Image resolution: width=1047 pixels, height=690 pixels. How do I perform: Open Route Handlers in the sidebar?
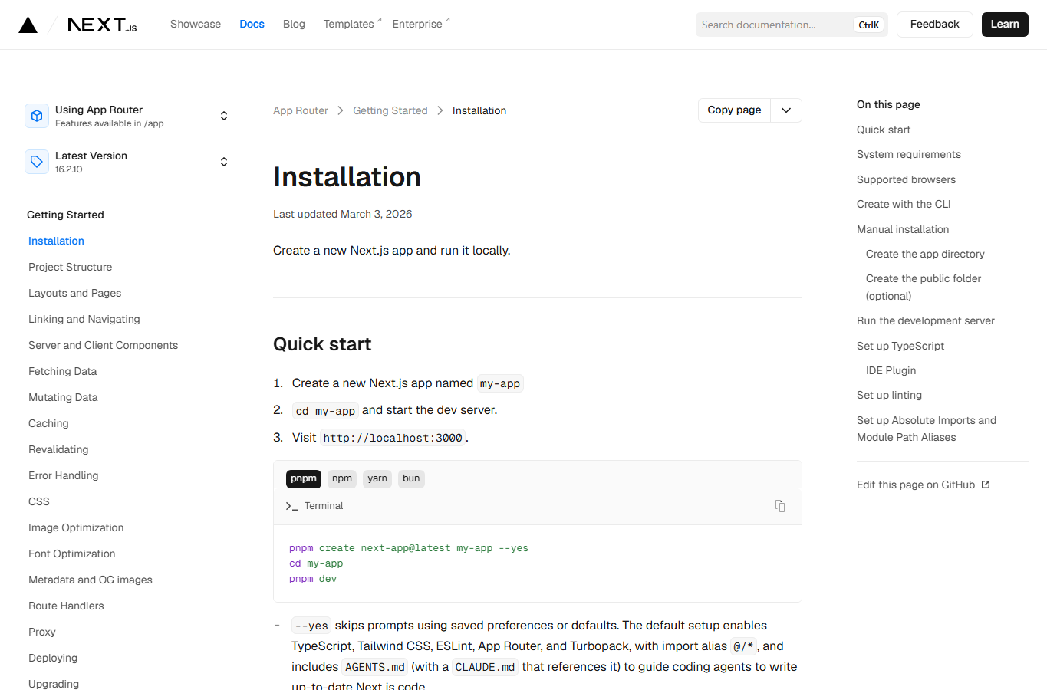pyautogui.click(x=66, y=606)
